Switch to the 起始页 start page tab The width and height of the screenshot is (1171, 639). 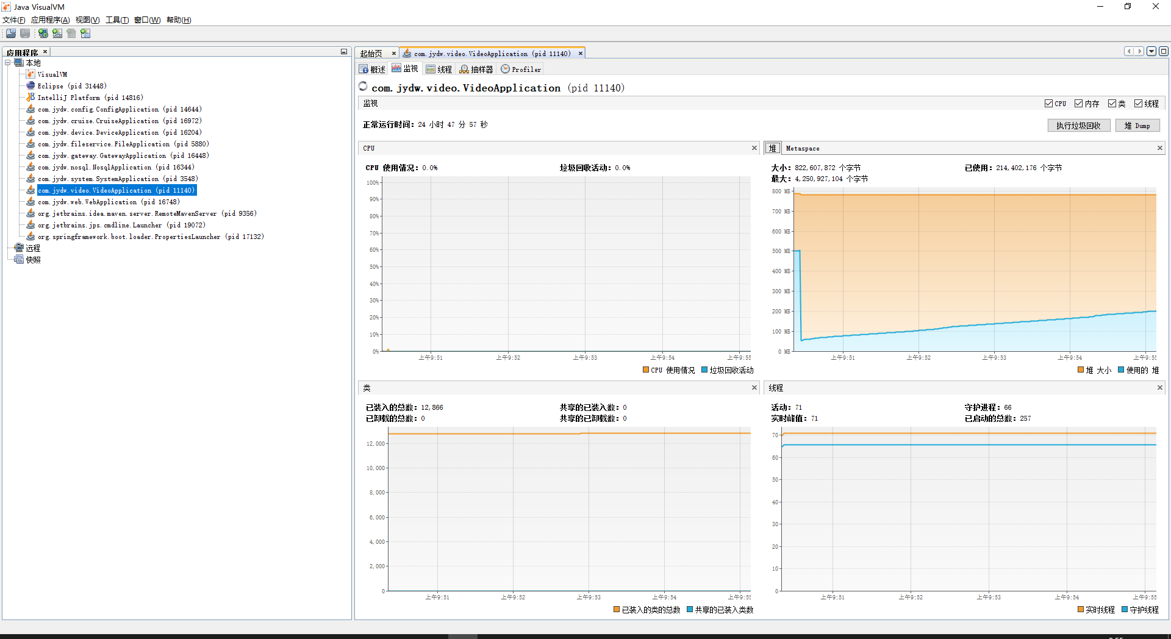click(371, 54)
